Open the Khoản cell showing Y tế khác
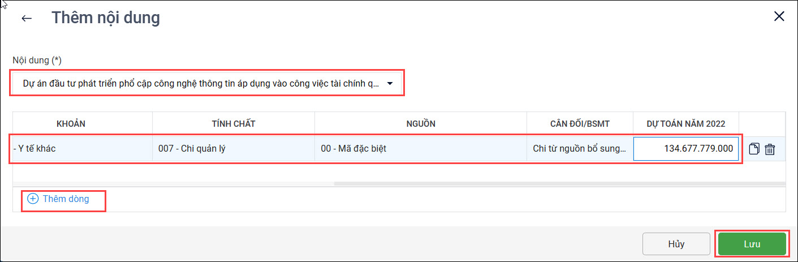Screen dimensions: 798x262 [82, 149]
